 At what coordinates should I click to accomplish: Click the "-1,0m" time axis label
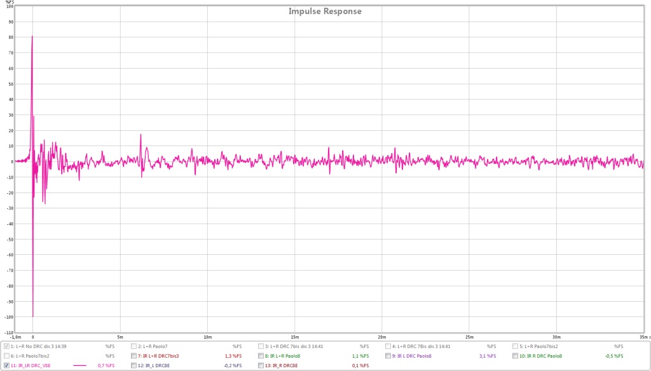[15, 337]
